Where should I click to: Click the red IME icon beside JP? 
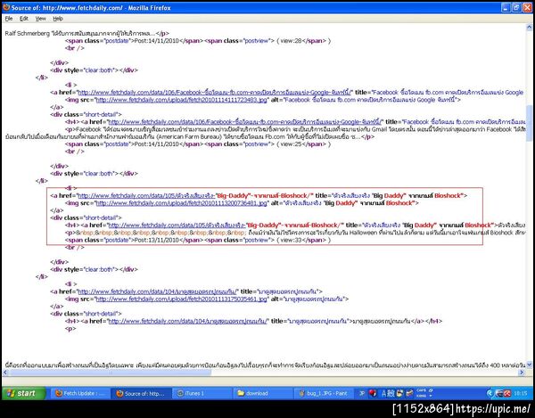[373, 393]
